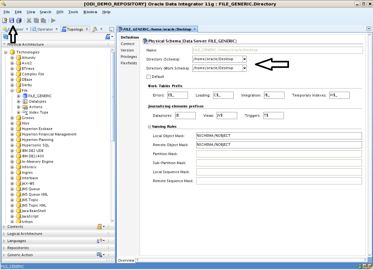Select FILE_GENERIC data server icon
This screenshot has height=270, width=373.
pyautogui.click(x=25, y=96)
